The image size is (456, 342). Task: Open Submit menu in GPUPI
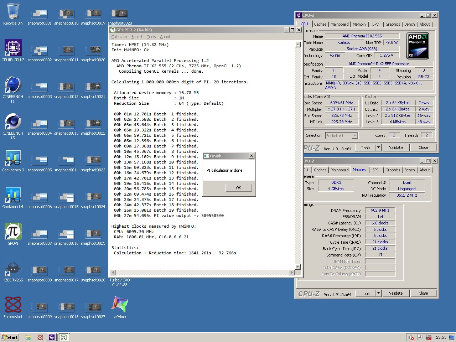tap(137, 37)
